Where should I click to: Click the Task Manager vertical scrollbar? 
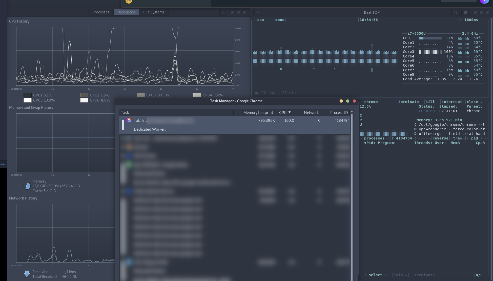pyautogui.click(x=352, y=197)
